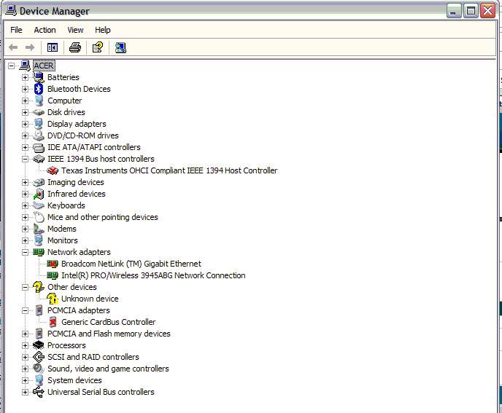
Task: Click the Processors chip icon
Action: [x=39, y=345]
